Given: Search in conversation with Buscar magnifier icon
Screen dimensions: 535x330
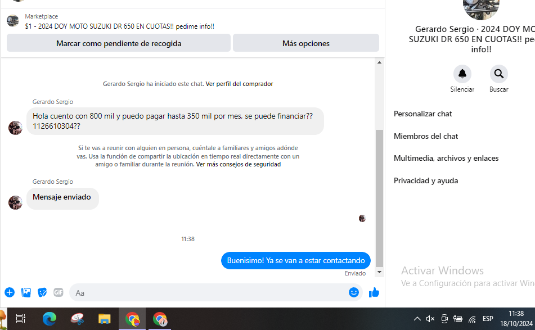Looking at the screenshot, I should (499, 74).
